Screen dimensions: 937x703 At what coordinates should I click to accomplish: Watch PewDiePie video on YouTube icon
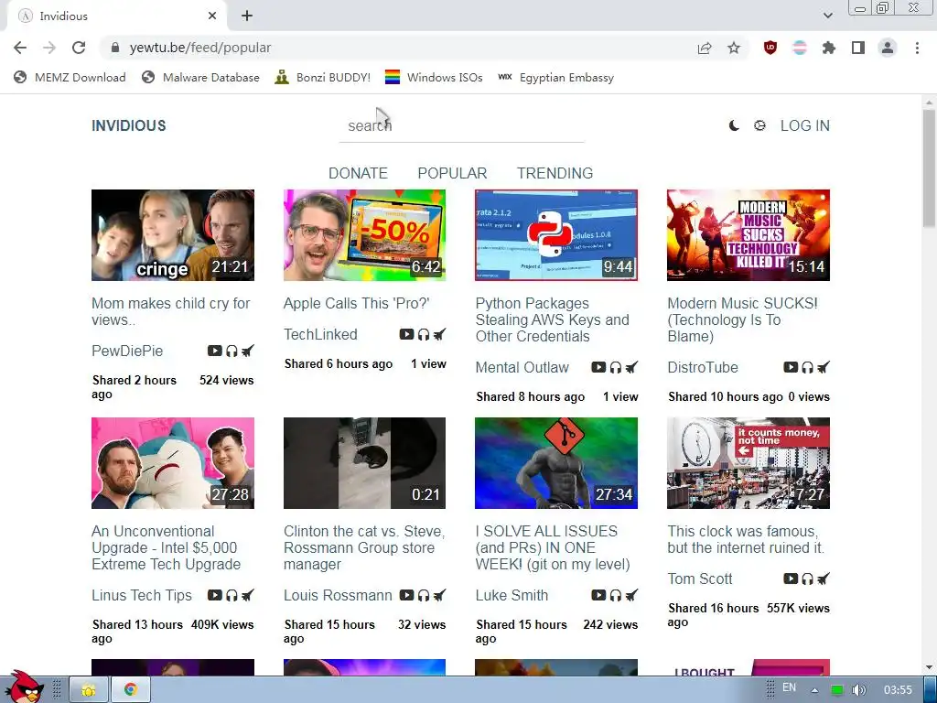(214, 351)
